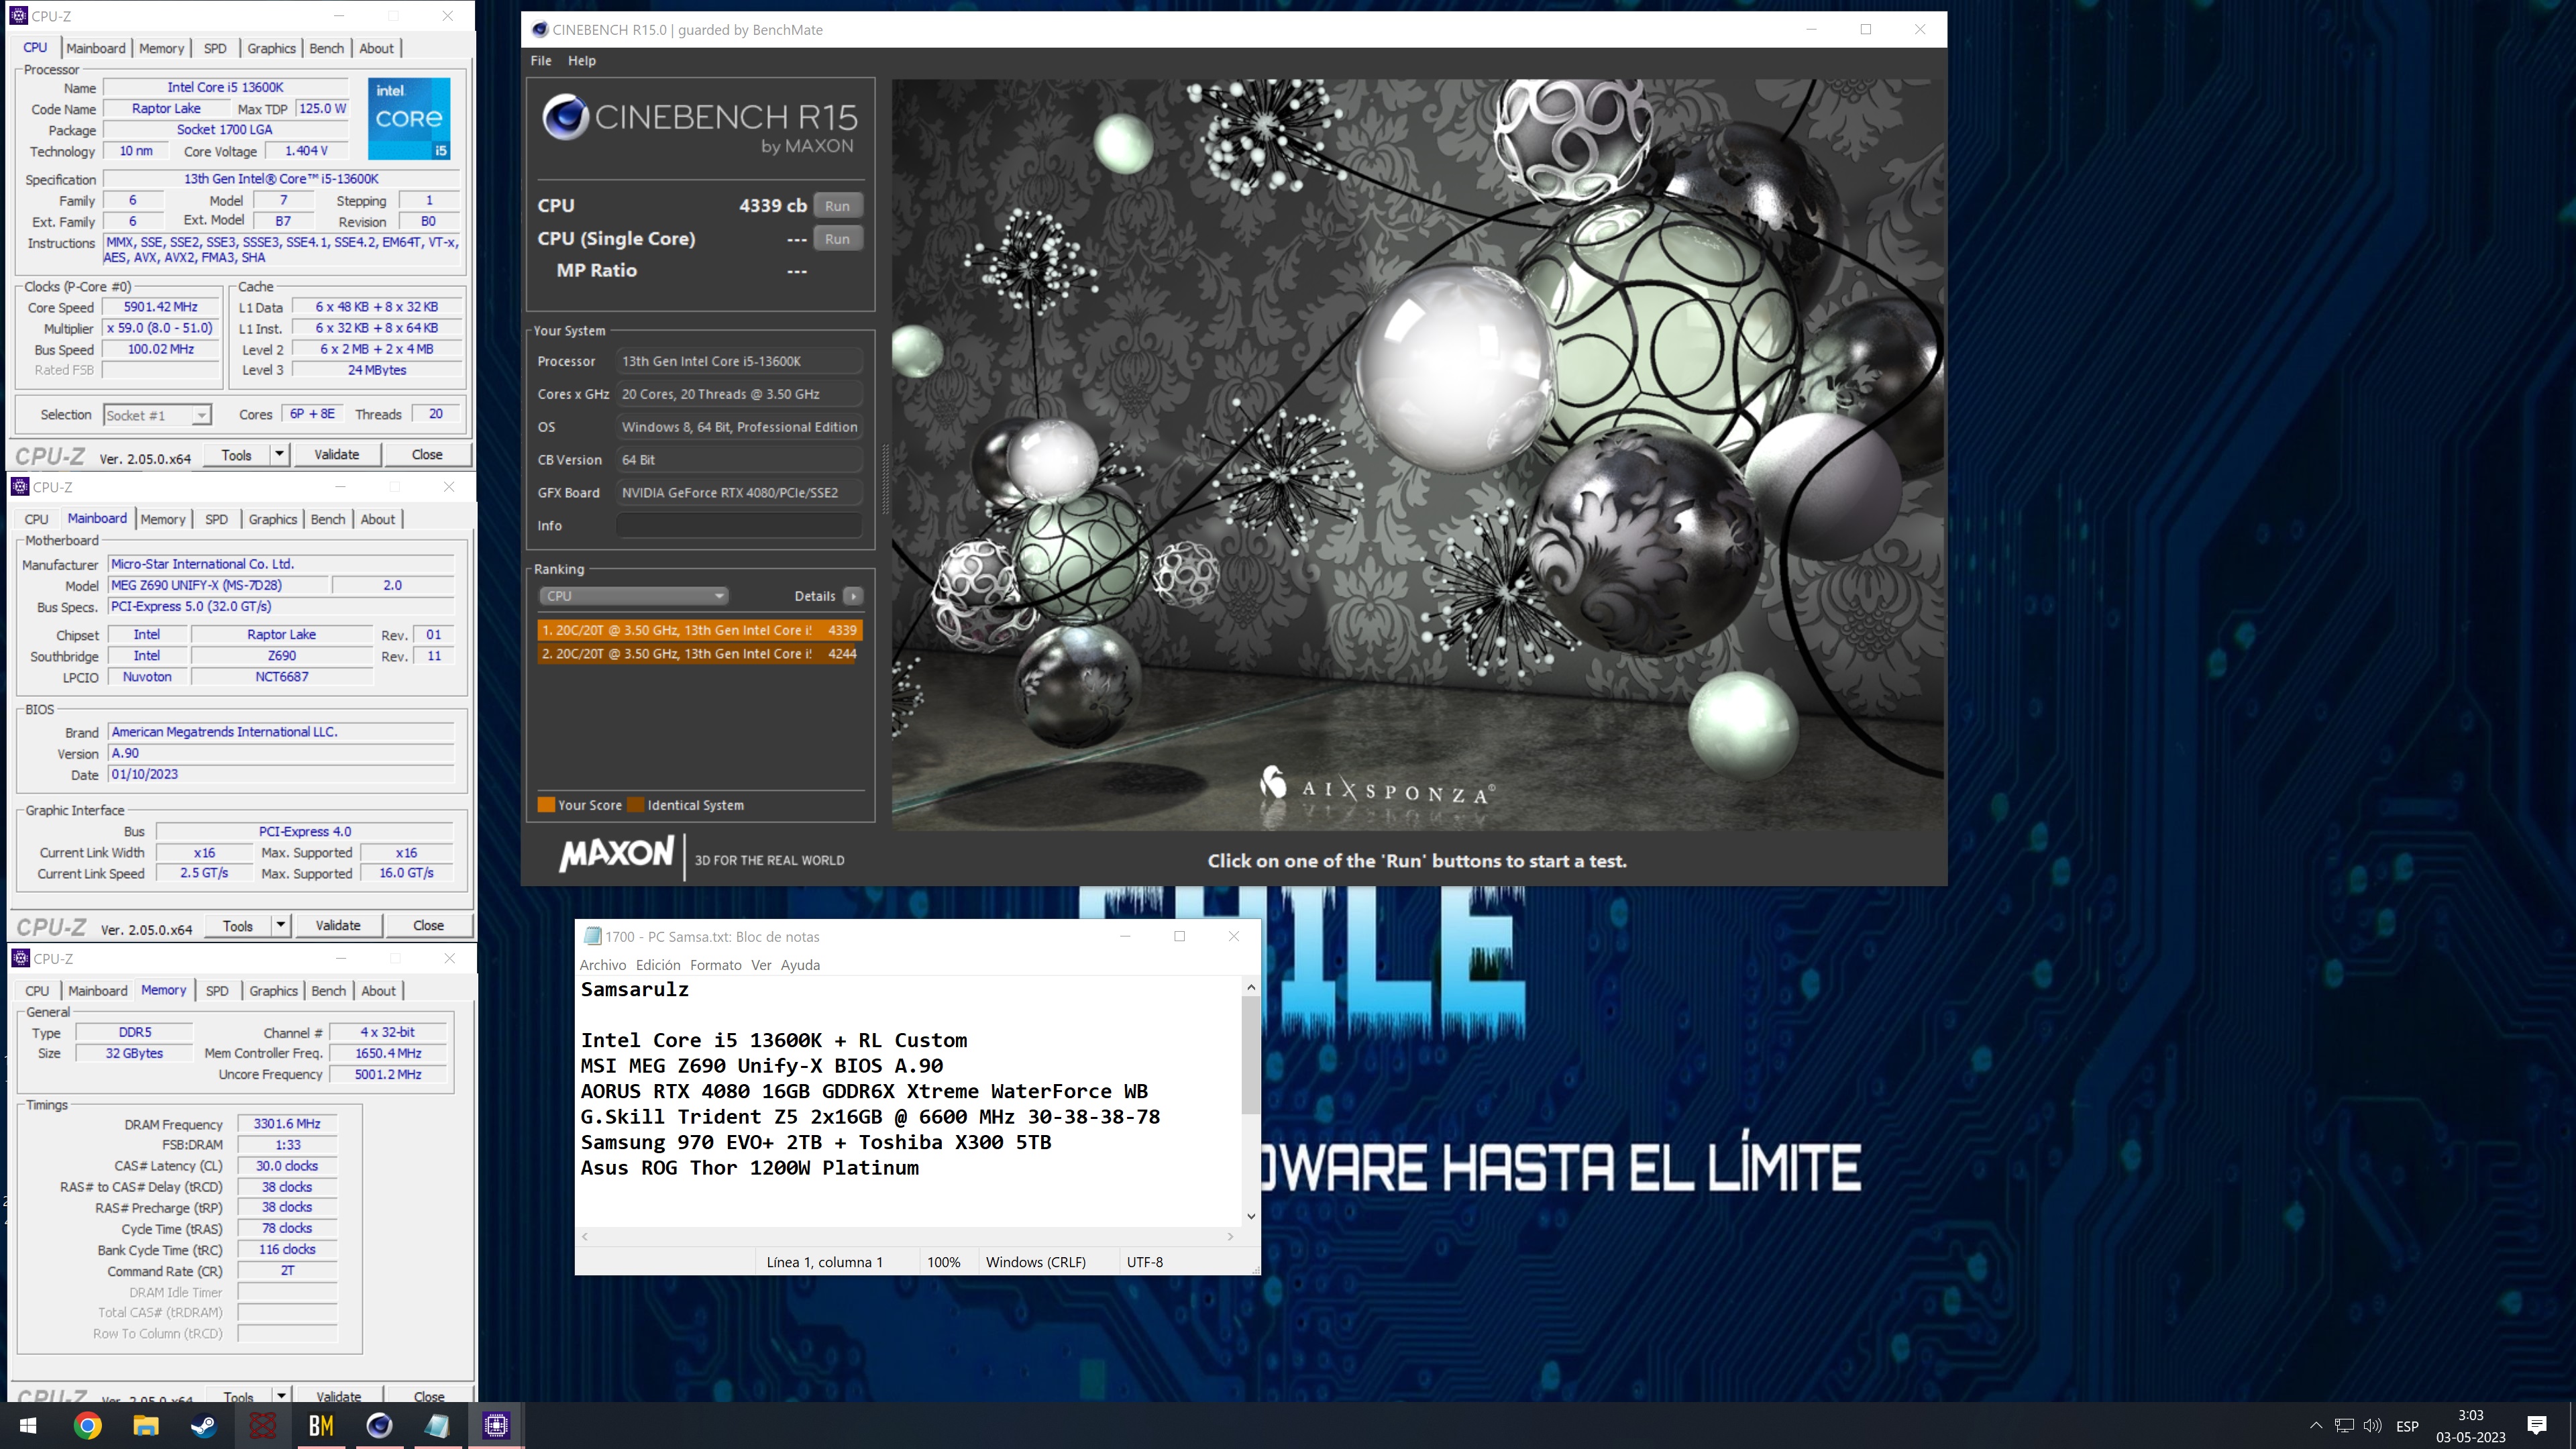Click Tools button in top CPU-Z
The height and width of the screenshot is (1449, 2576).
point(236,455)
